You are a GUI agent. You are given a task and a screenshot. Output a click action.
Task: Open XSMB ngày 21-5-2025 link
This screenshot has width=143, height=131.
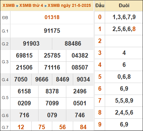[x=69, y=6]
